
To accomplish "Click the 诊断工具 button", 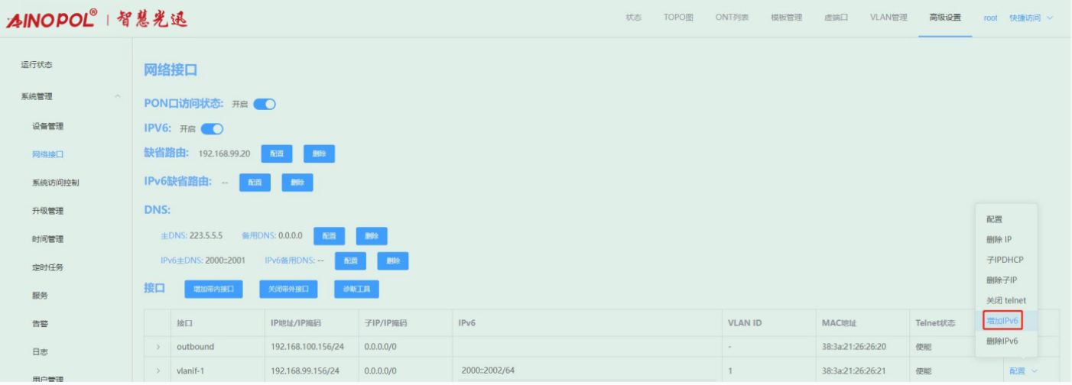I will point(356,290).
